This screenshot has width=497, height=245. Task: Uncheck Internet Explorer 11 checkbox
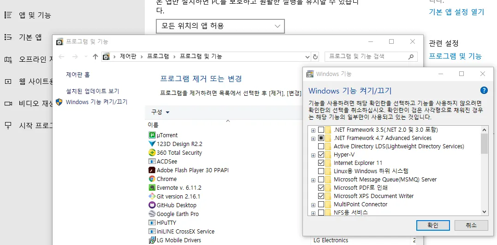(321, 163)
